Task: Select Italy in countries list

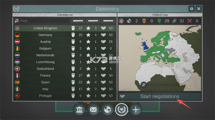Action: click(x=65, y=89)
